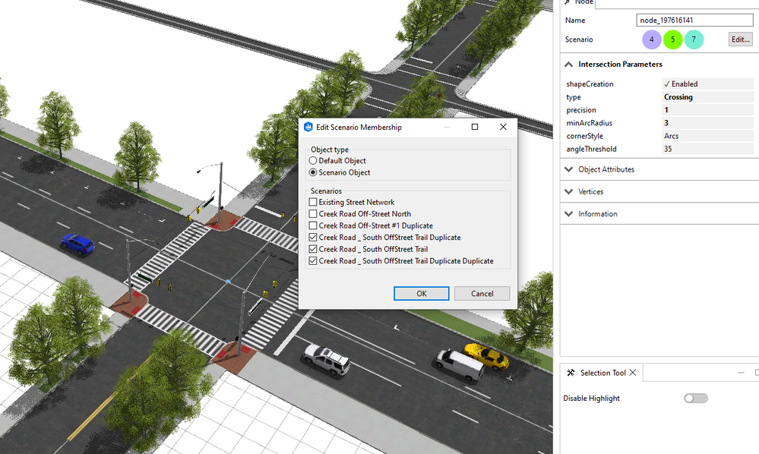Click the blue car in viewport
The width and height of the screenshot is (759, 454).
click(x=77, y=244)
